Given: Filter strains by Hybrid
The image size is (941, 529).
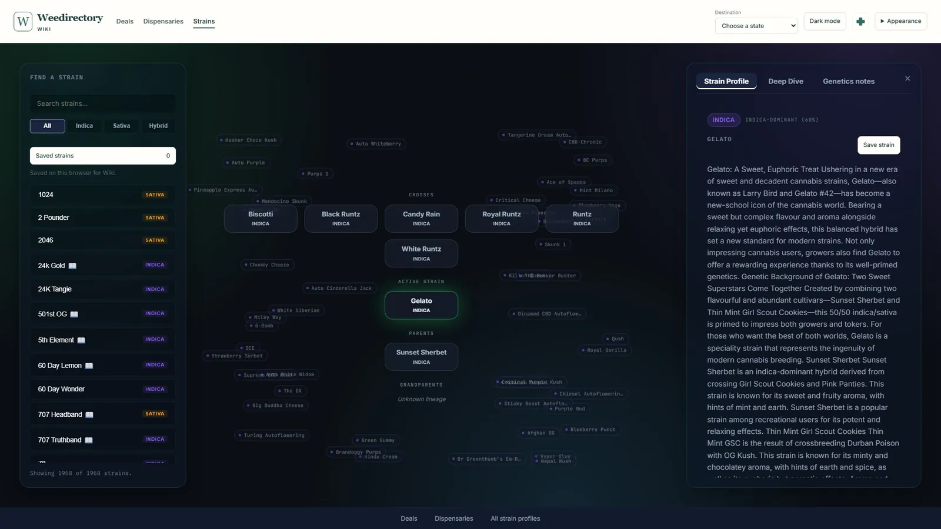Looking at the screenshot, I should [x=158, y=126].
